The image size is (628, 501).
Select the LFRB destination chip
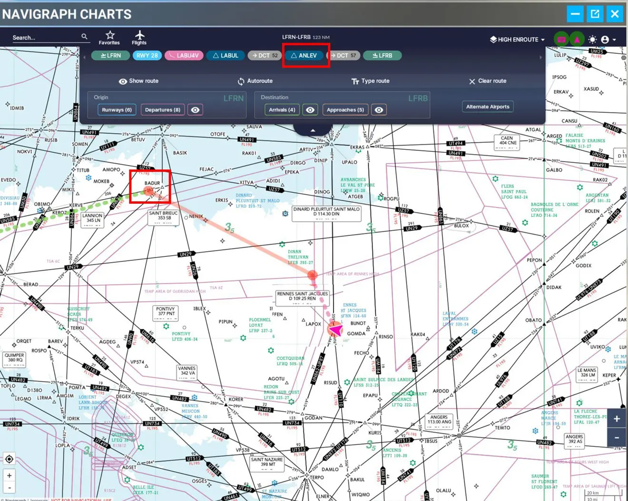coord(383,56)
